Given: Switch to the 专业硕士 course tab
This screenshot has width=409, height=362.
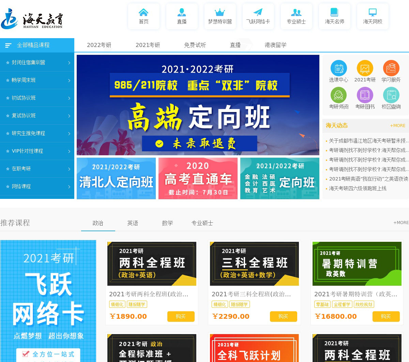Looking at the screenshot, I should click(x=202, y=223).
